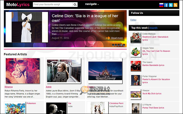The width and height of the screenshot is (183, 114).
Task: Click the Christina Perri link
Action: tap(116, 103)
